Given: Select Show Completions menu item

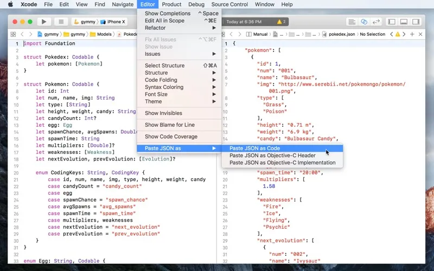Looking at the screenshot, I should point(179,14).
